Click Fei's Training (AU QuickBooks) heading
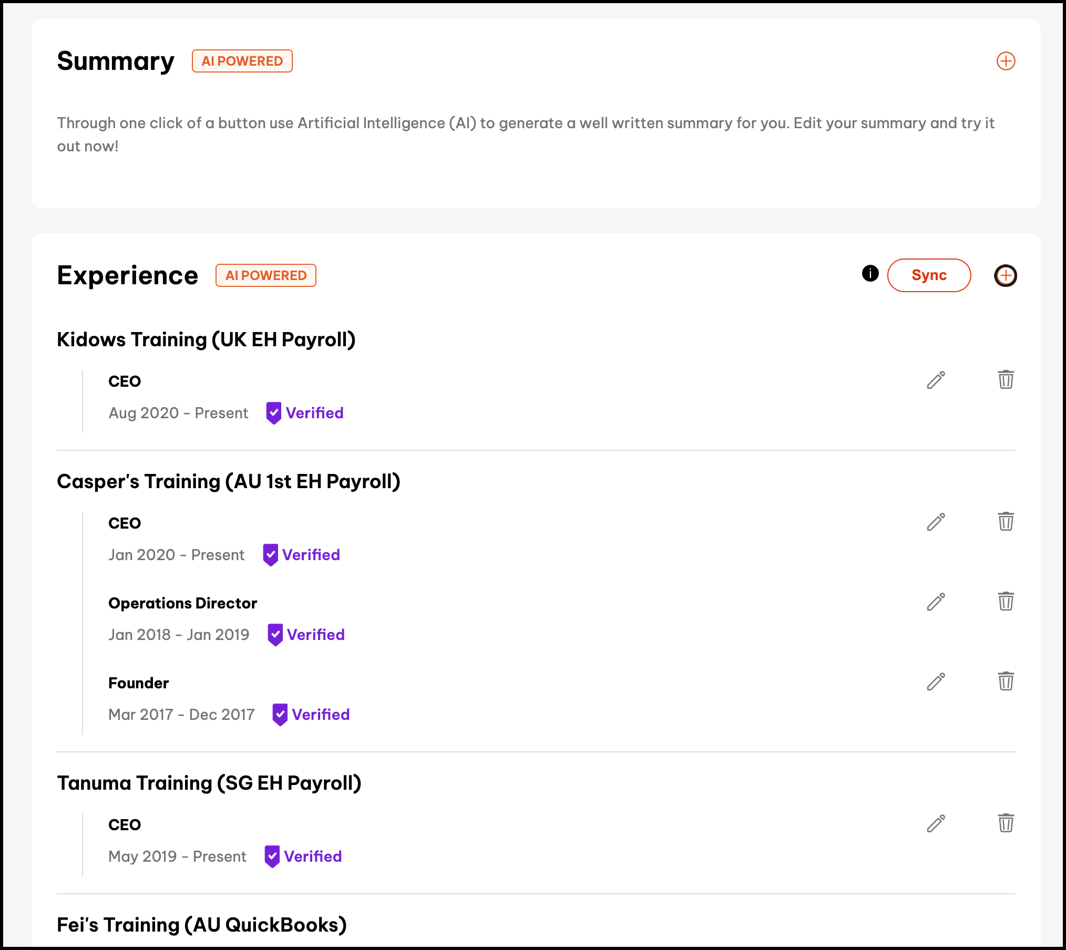This screenshot has width=1066, height=950. (x=202, y=925)
